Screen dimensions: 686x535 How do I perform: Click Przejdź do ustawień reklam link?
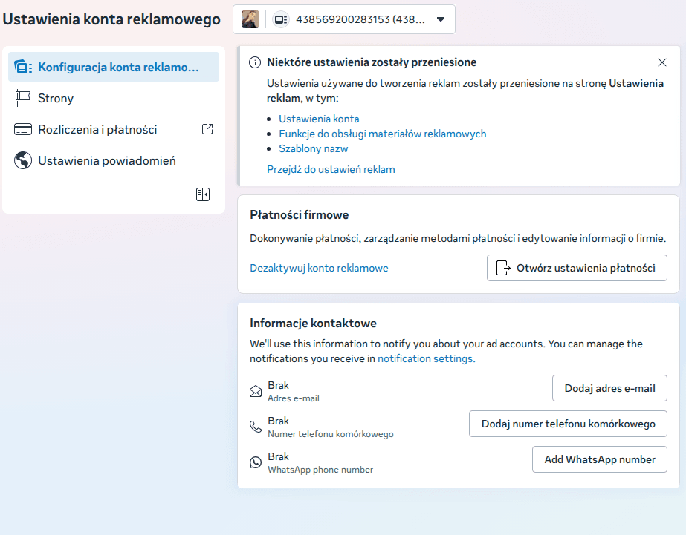[331, 169]
